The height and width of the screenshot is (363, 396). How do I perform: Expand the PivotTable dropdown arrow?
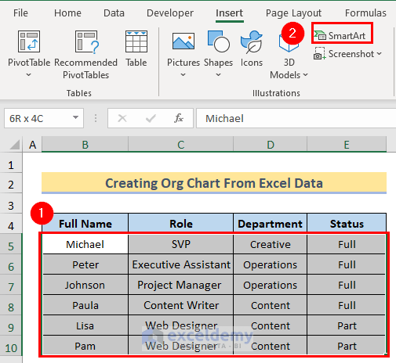(x=28, y=75)
